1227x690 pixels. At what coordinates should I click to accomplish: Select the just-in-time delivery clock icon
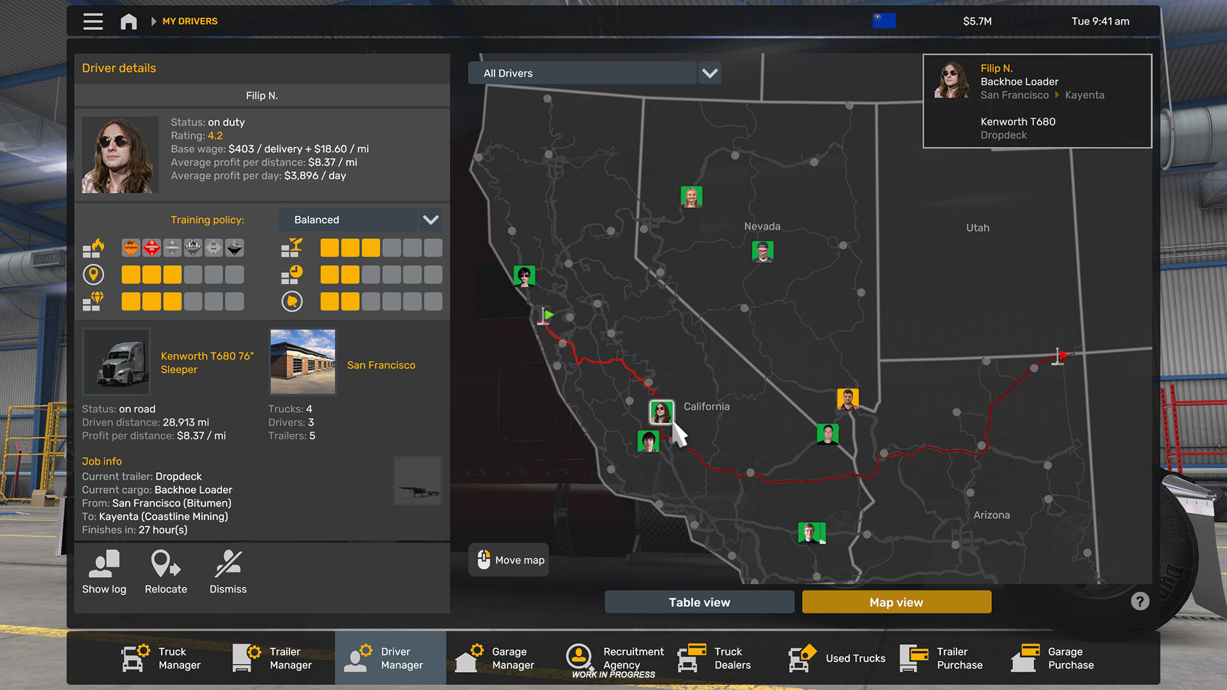292,275
